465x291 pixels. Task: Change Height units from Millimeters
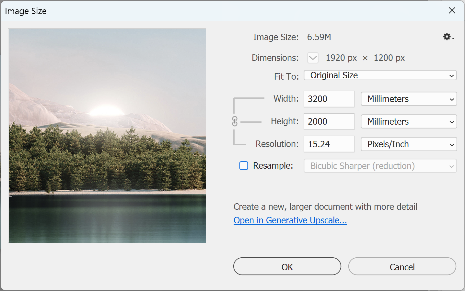[409, 122]
